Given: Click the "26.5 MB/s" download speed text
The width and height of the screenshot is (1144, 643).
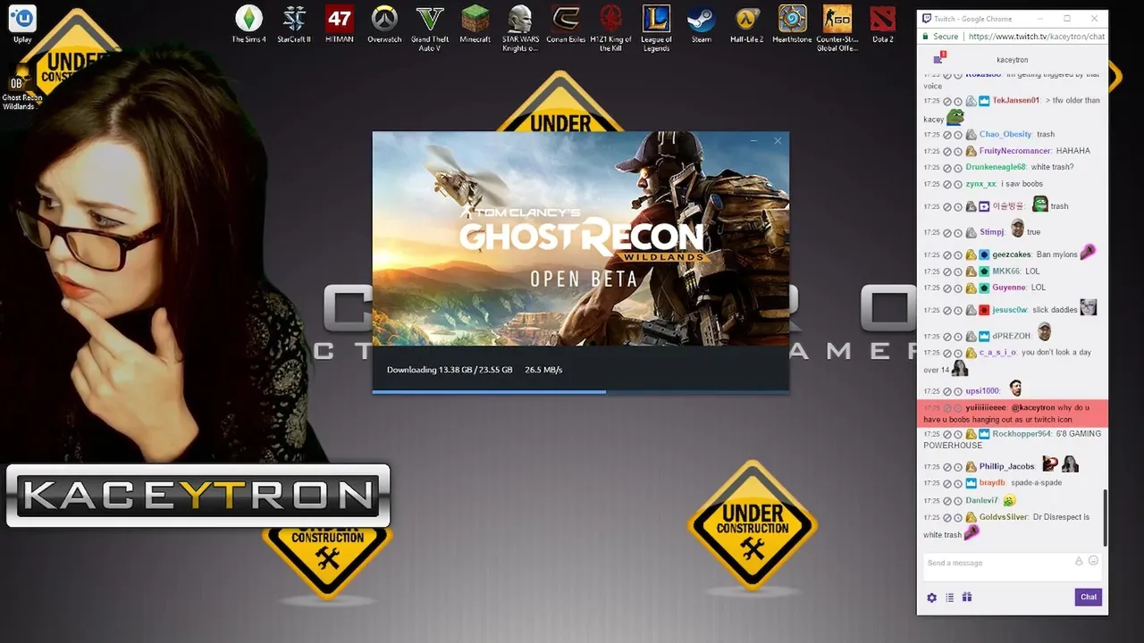Looking at the screenshot, I should point(543,370).
